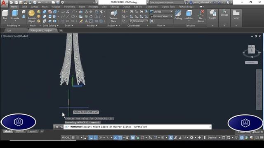Click the Help question mark icon

pyautogui.click(x=228, y=2)
